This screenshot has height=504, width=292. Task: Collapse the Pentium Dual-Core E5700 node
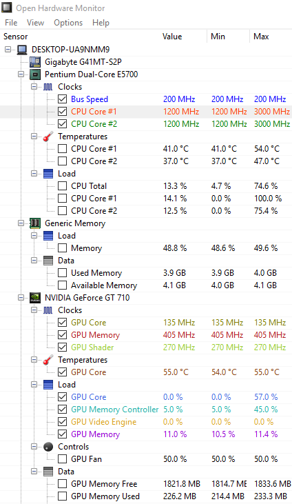(x=21, y=74)
